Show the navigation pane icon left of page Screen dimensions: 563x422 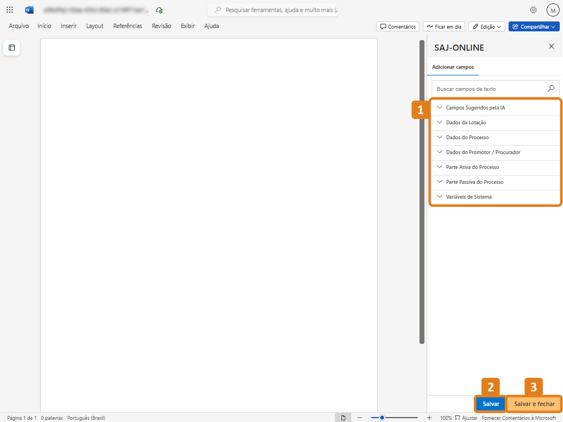pyautogui.click(x=12, y=48)
